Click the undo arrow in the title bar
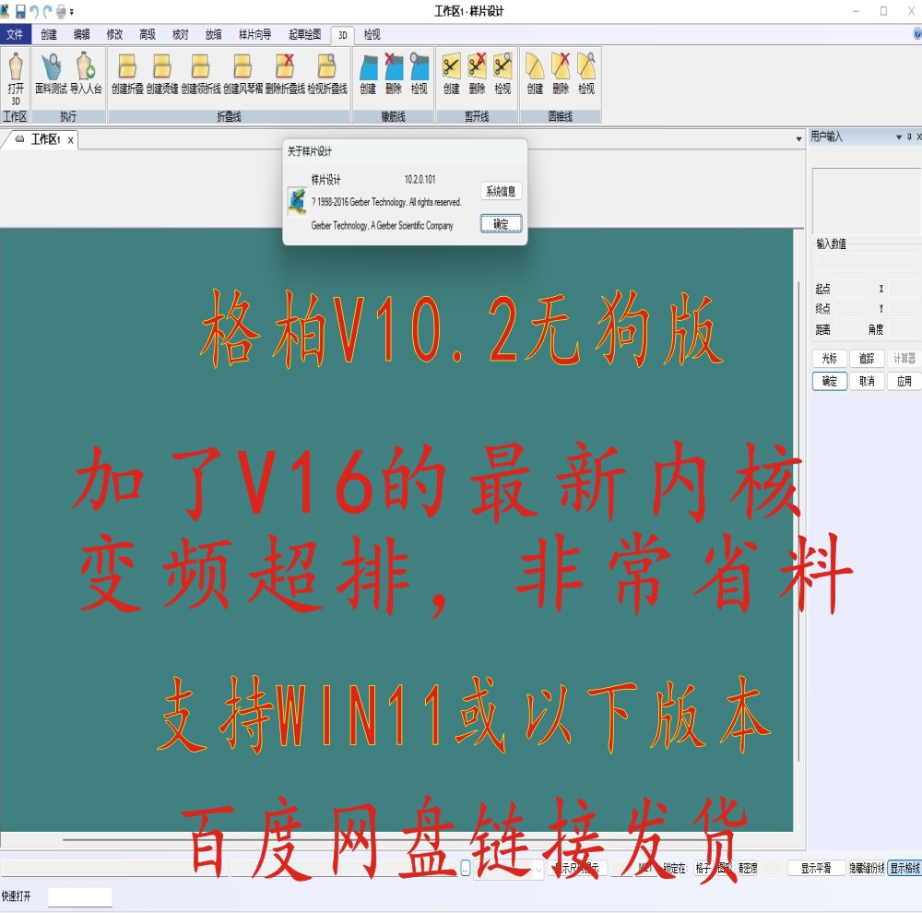922x913 pixels. (34, 11)
